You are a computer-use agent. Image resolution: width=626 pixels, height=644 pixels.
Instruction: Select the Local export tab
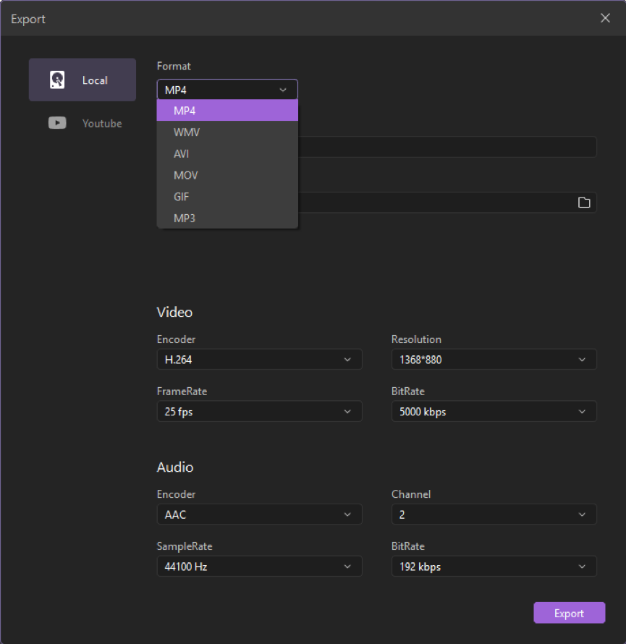click(x=83, y=80)
